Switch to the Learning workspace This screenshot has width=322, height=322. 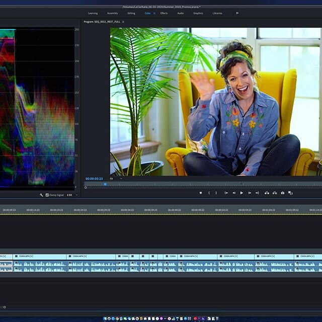pos(93,13)
